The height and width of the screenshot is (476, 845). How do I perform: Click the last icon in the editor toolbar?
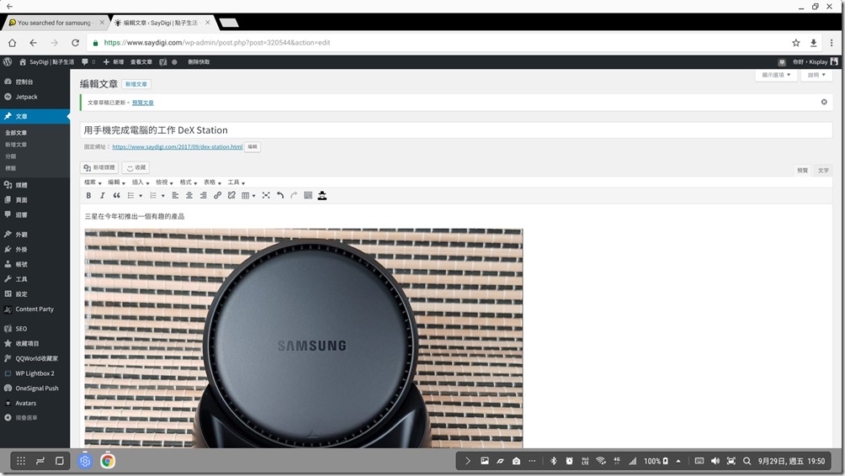322,195
